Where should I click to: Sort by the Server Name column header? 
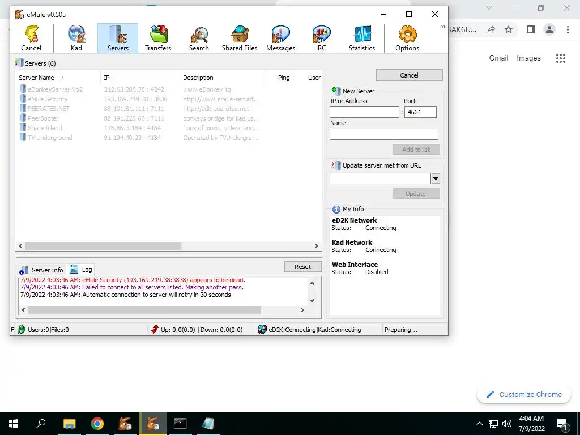pyautogui.click(x=58, y=78)
